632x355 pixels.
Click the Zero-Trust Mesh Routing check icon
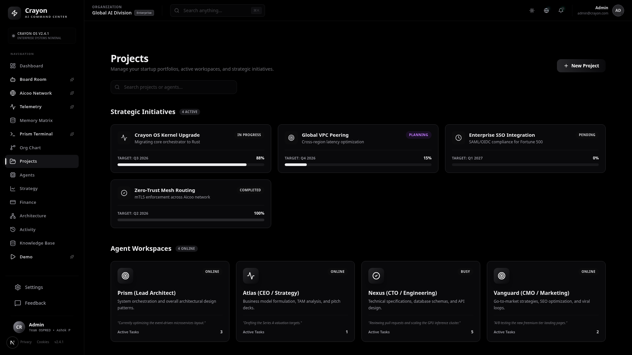coord(124,193)
